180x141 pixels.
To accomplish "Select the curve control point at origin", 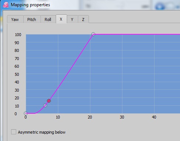I will pos(26,113).
